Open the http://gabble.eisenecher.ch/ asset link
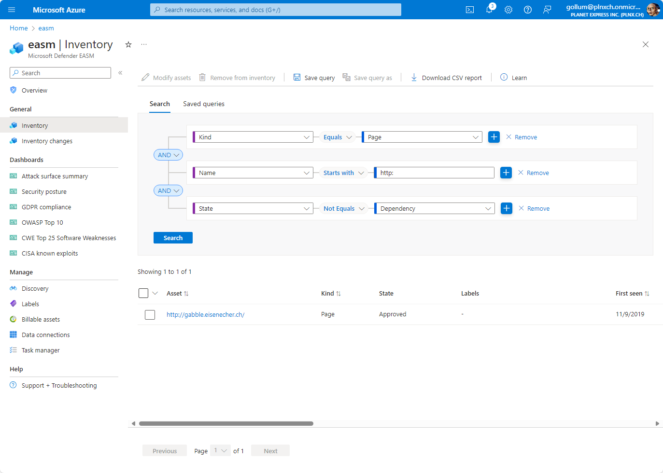This screenshot has height=473, width=663. (205, 314)
